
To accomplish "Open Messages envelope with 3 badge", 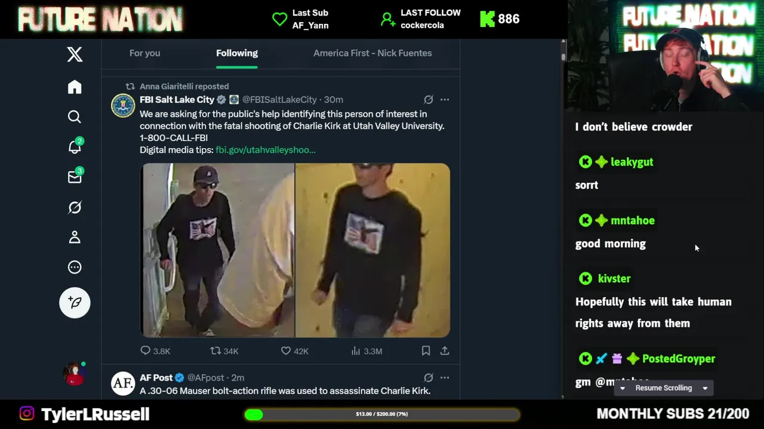I will 75,177.
